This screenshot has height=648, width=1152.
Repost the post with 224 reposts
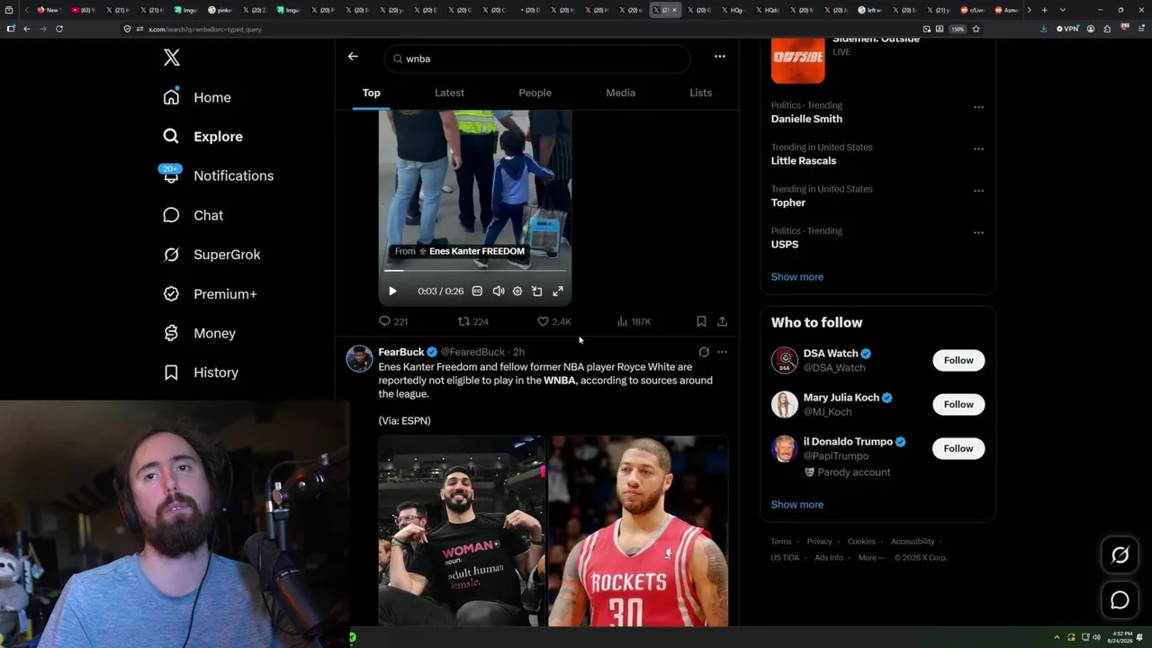(x=472, y=321)
